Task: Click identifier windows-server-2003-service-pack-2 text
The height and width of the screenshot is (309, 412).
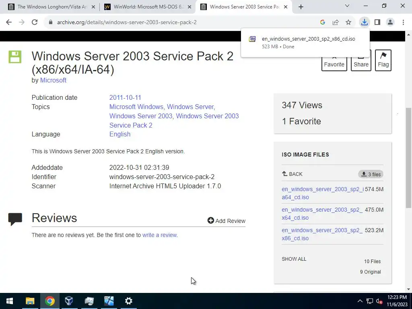Action: click(x=162, y=177)
